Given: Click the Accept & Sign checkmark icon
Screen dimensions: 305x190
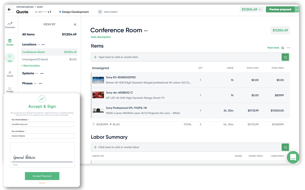Looking at the screenshot, I should tap(42, 99).
